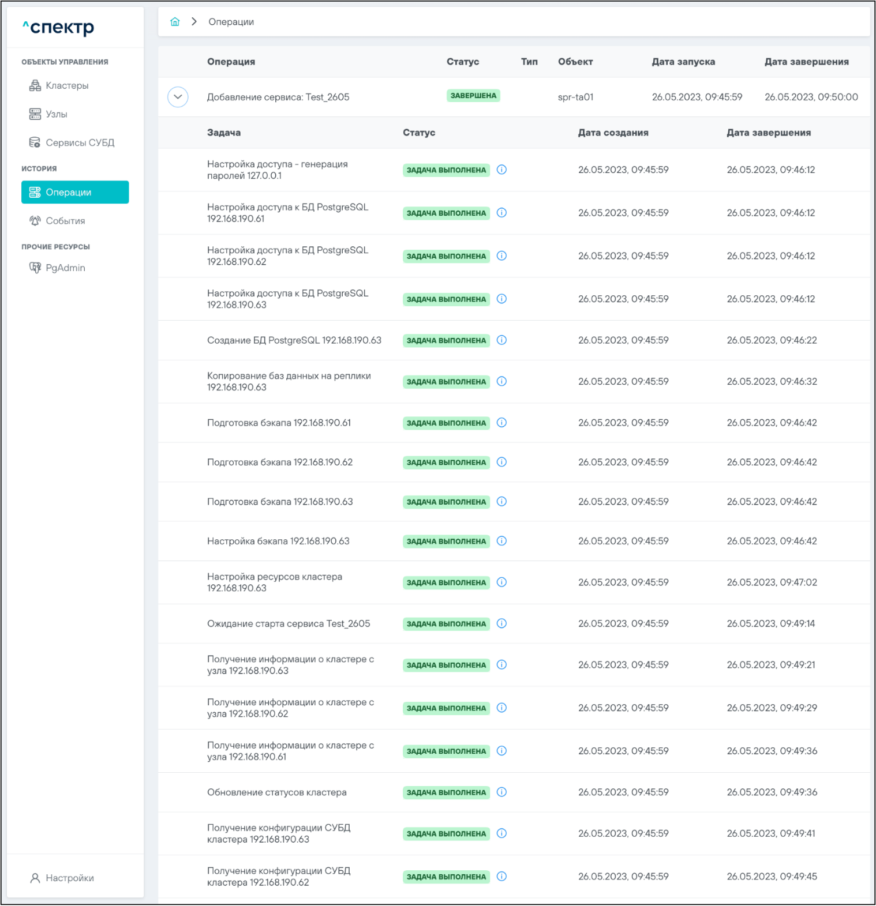Open Настройки at sidebar bottom
This screenshot has height=906, width=876.
click(69, 878)
